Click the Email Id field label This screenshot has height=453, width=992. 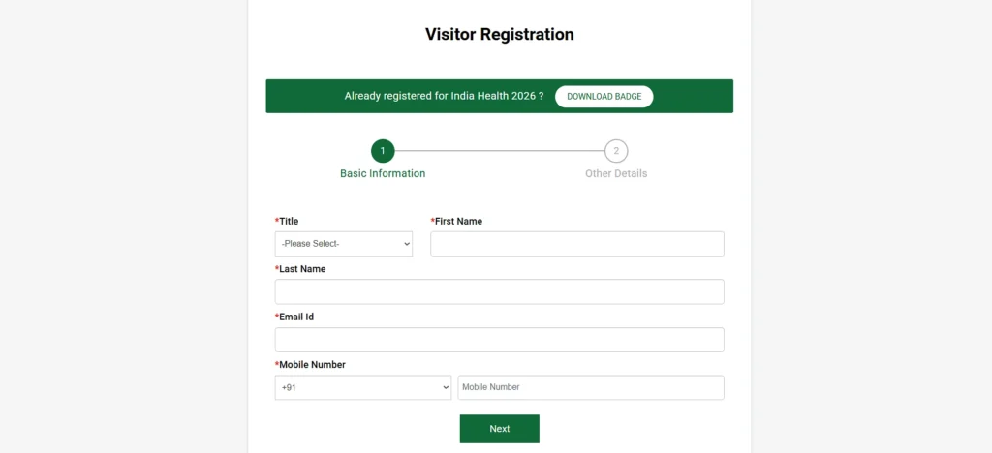pyautogui.click(x=294, y=317)
